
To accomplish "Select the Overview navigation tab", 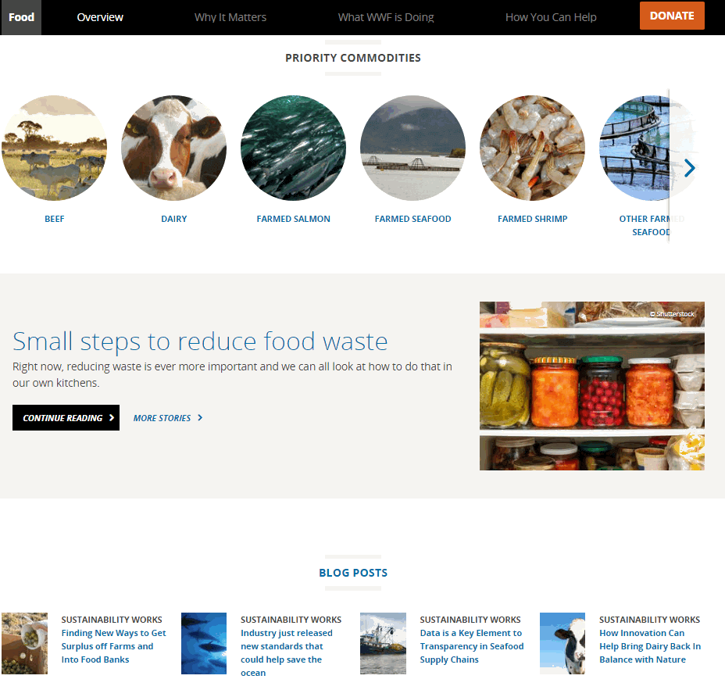I will coord(100,17).
